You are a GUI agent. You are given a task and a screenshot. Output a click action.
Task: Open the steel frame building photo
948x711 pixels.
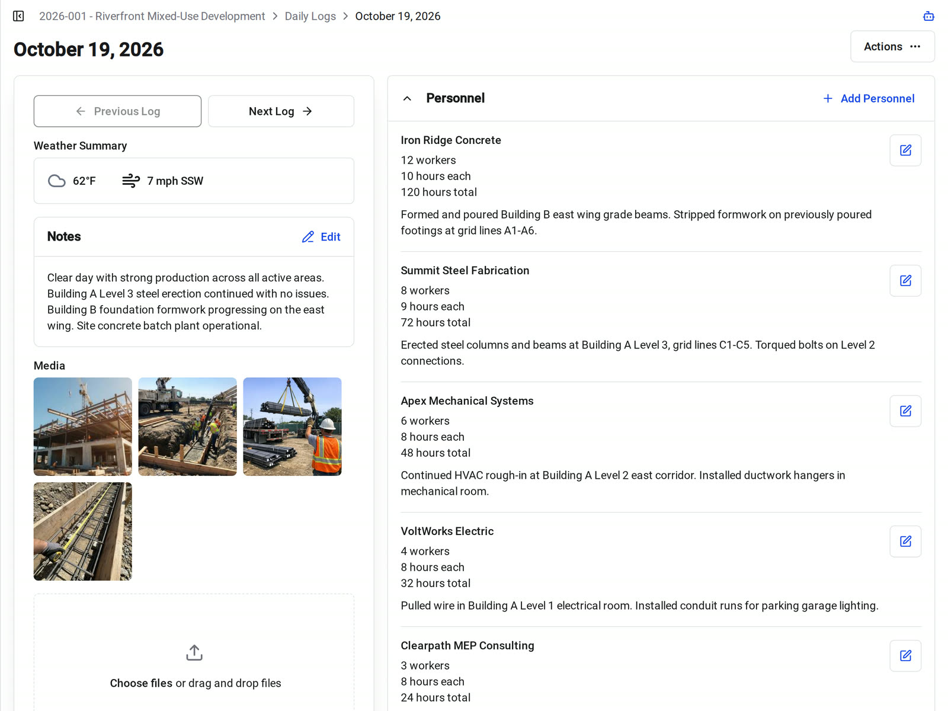[83, 427]
